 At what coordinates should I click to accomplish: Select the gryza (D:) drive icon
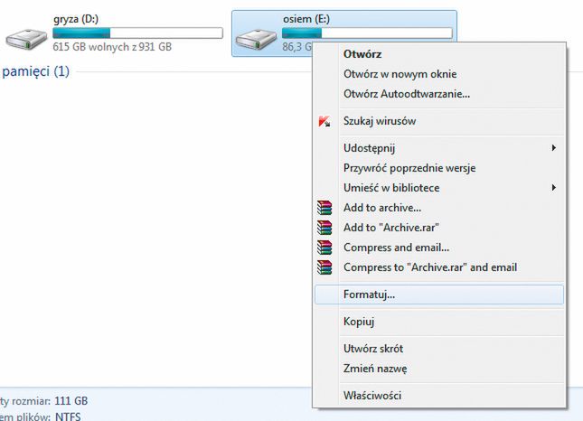(x=26, y=39)
